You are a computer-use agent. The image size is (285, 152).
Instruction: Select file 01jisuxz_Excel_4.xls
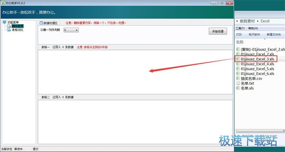(257, 64)
